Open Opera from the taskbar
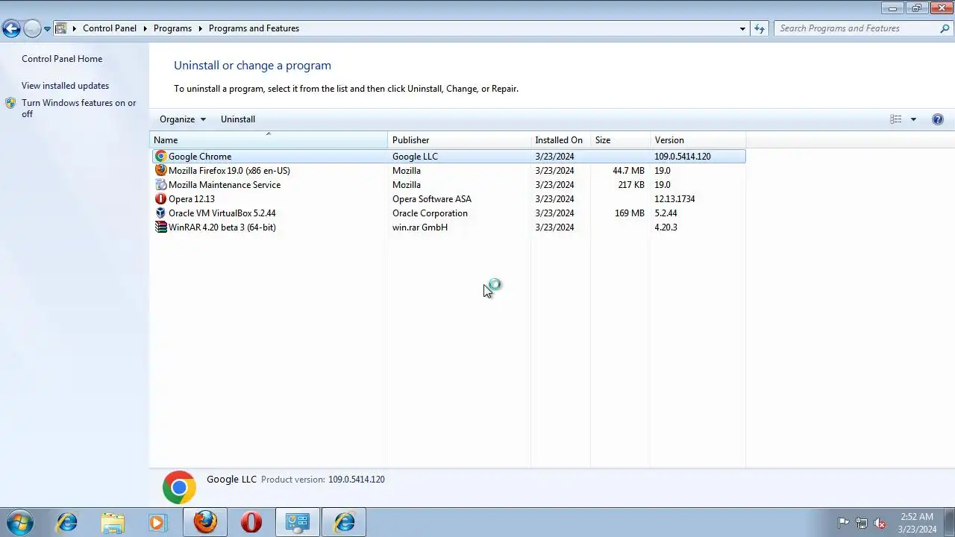Image resolution: width=955 pixels, height=537 pixels. (251, 522)
